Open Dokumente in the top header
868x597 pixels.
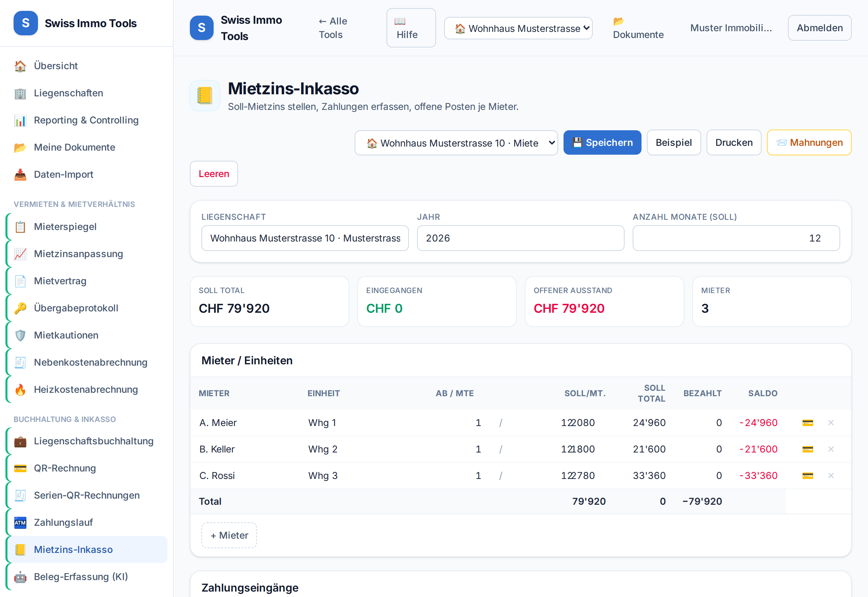pos(638,28)
